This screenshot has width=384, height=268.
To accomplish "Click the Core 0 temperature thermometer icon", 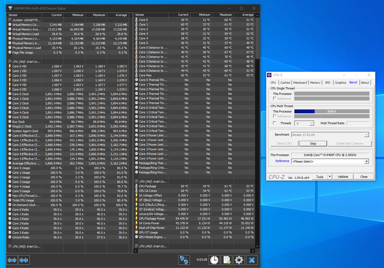I will (136, 20).
